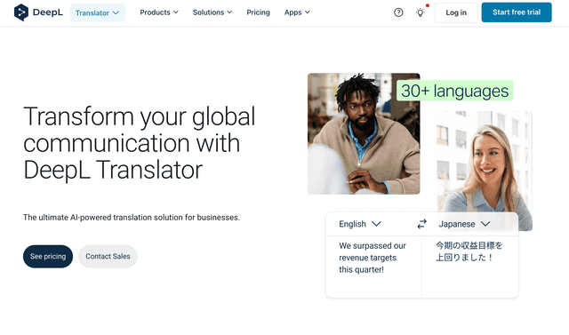Go to the Pricing page
569x335 pixels.
(x=258, y=12)
